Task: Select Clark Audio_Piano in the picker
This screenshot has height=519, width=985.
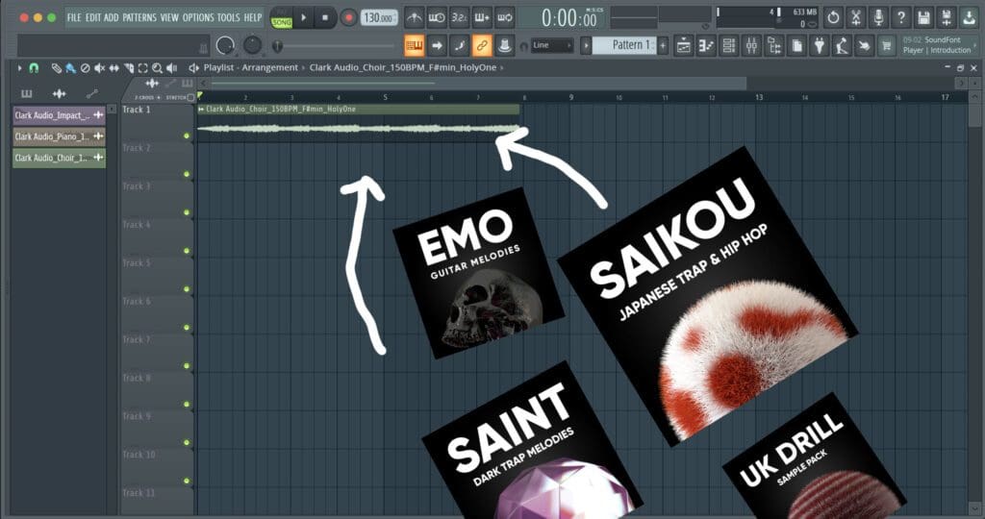Action: (59, 136)
